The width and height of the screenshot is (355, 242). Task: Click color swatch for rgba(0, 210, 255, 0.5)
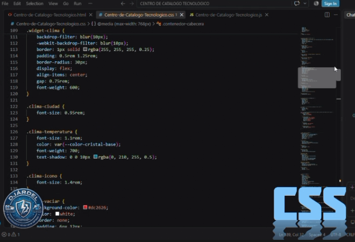click(95, 156)
